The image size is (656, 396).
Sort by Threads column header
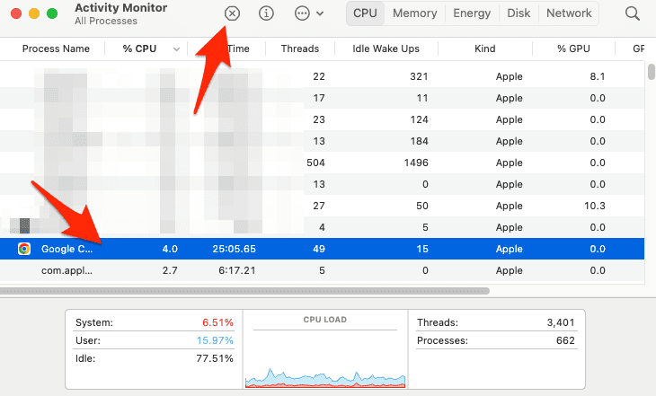(299, 48)
